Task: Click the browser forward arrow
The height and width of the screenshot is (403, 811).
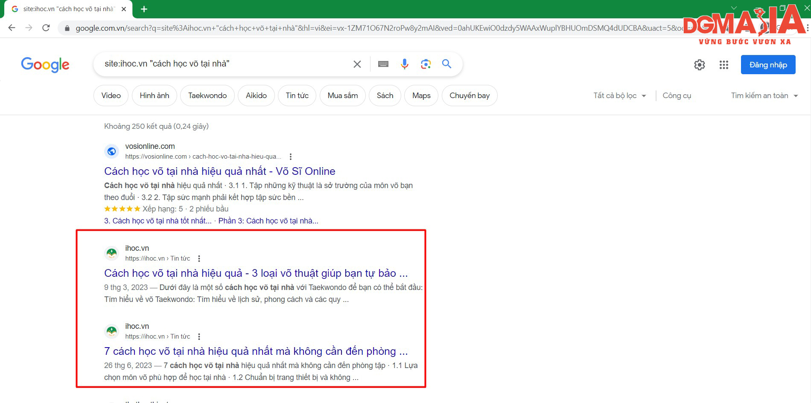Action: [29, 28]
